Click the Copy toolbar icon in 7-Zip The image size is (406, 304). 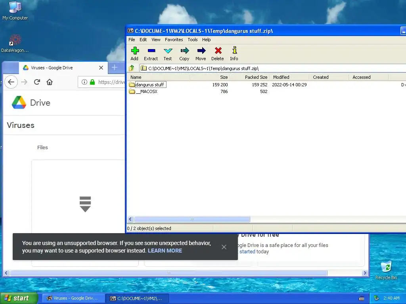click(184, 54)
